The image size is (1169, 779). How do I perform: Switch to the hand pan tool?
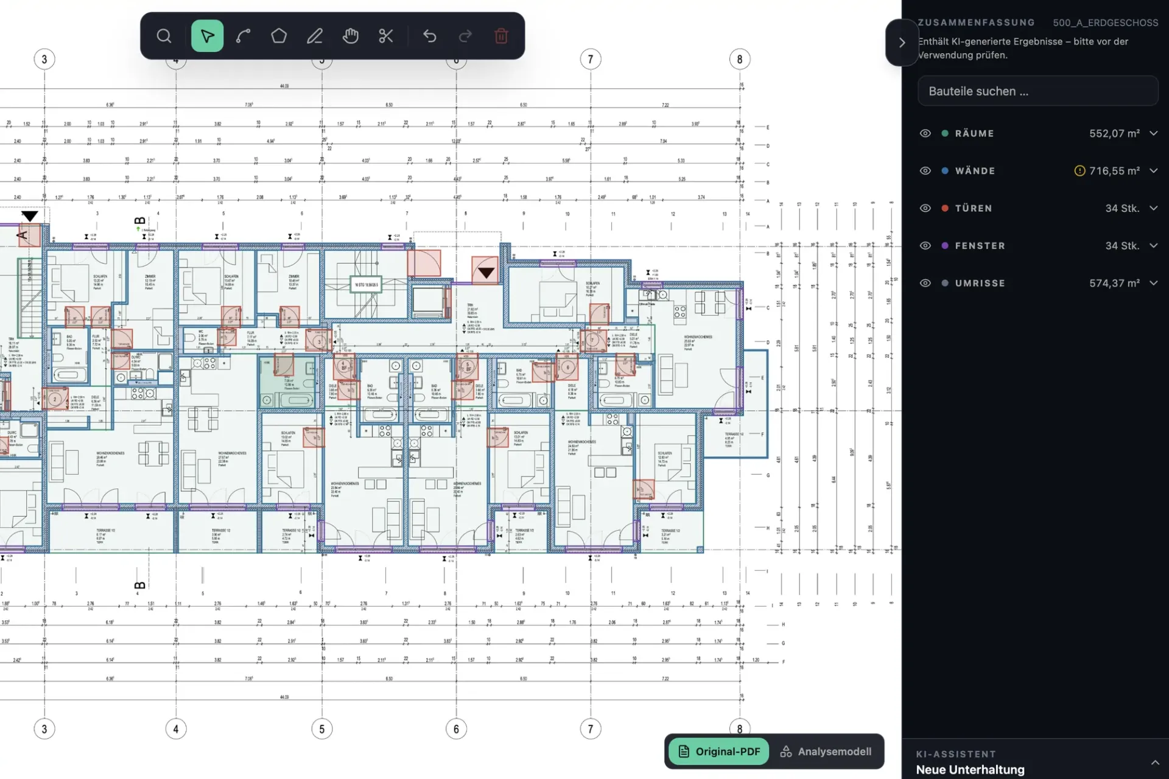[x=351, y=36]
